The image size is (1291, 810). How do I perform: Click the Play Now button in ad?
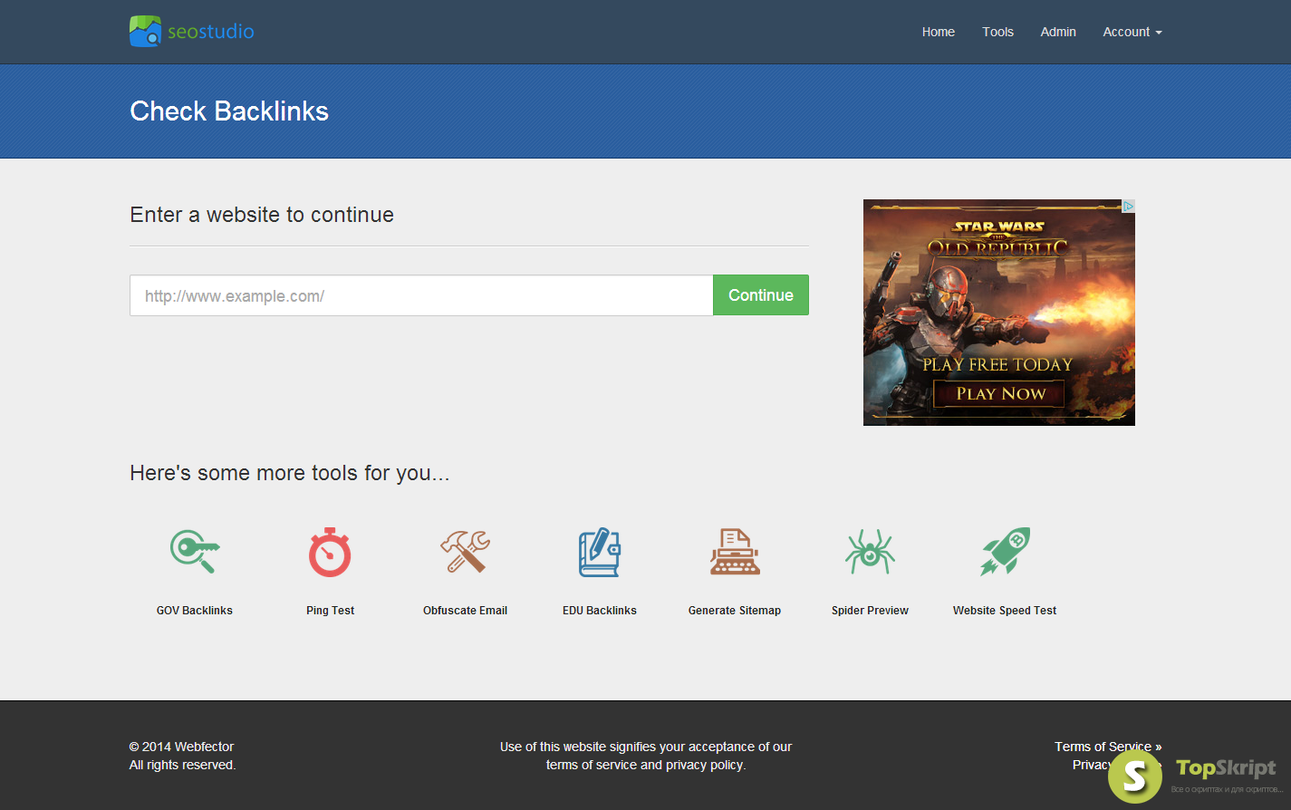coord(999,394)
